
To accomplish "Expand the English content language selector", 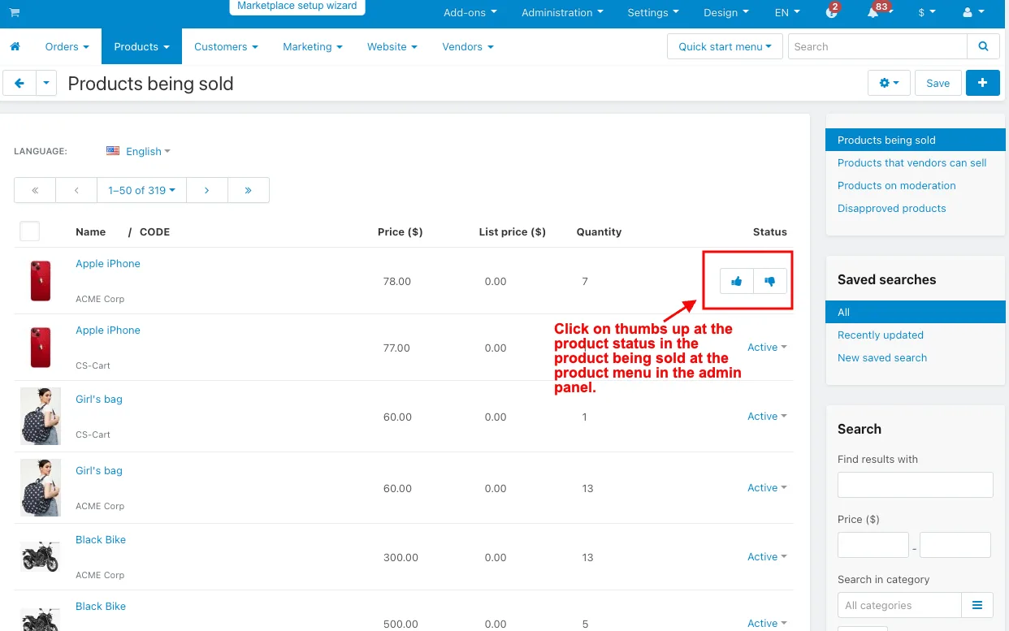I will (x=148, y=151).
